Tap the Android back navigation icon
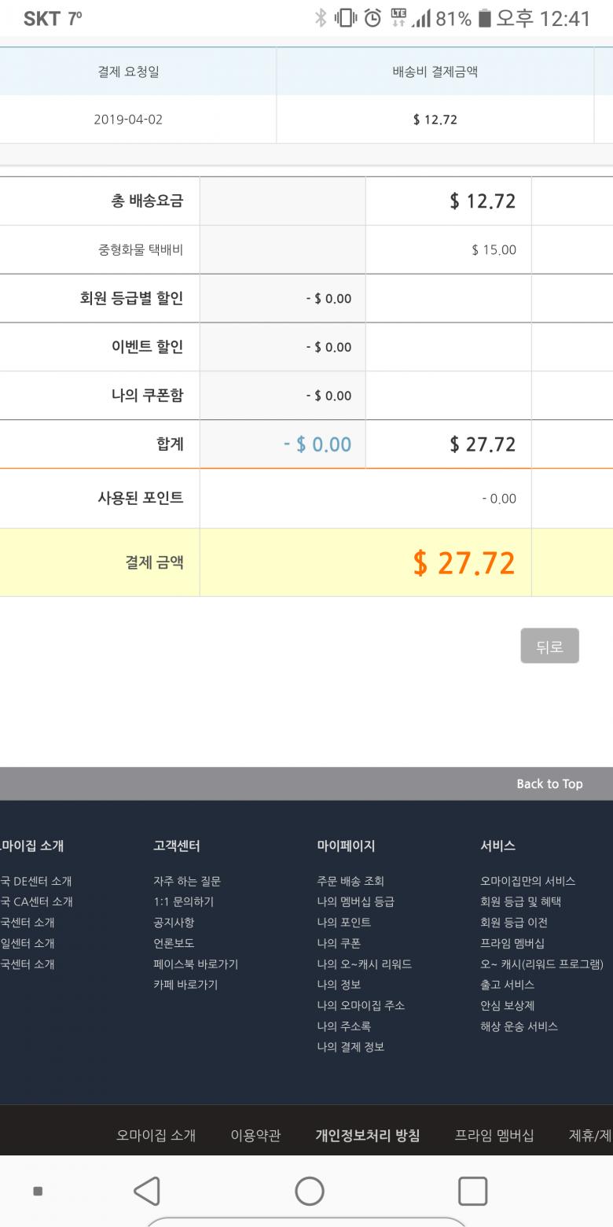This screenshot has height=1227, width=613. point(148,1191)
